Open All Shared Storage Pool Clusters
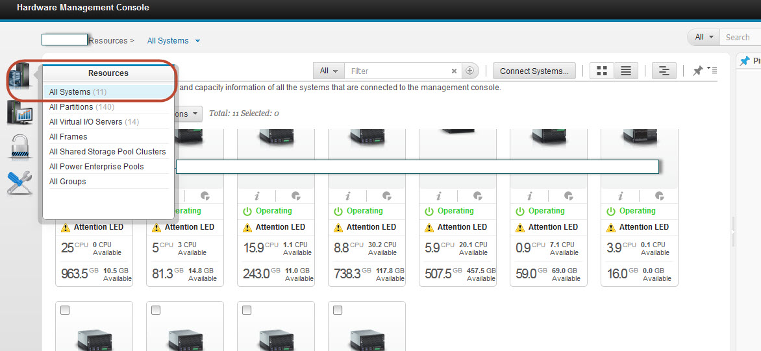Screen dimensions: 761x351 coord(107,152)
